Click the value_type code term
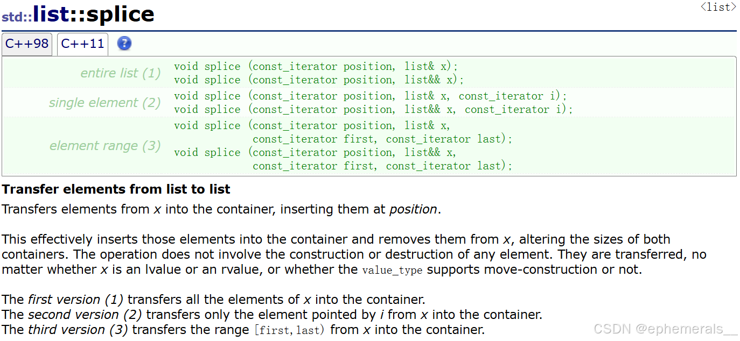740x341 pixels. (x=392, y=270)
